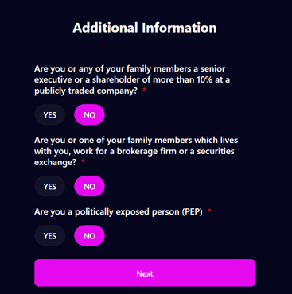The height and width of the screenshot is (294, 292).
Task: Click the words 'publicly traded company?'
Action: click(x=86, y=91)
